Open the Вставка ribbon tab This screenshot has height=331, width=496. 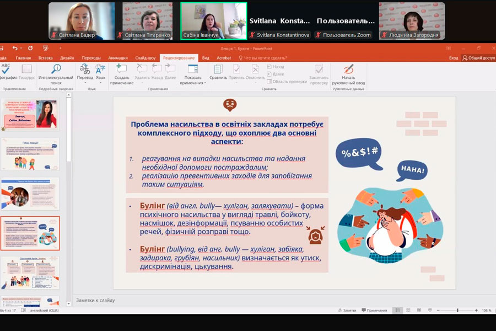pyautogui.click(x=46, y=57)
